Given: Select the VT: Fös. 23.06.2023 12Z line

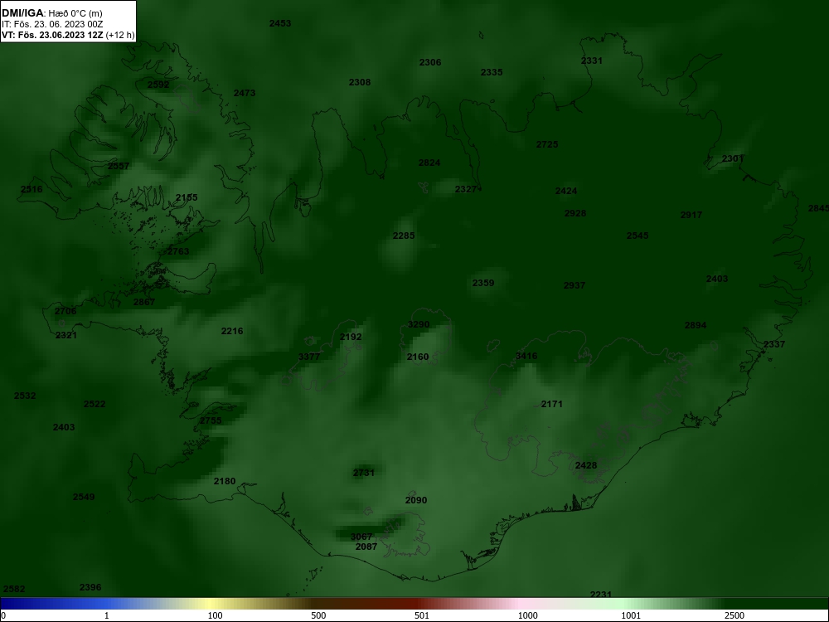Looking at the screenshot, I should click(68, 36).
